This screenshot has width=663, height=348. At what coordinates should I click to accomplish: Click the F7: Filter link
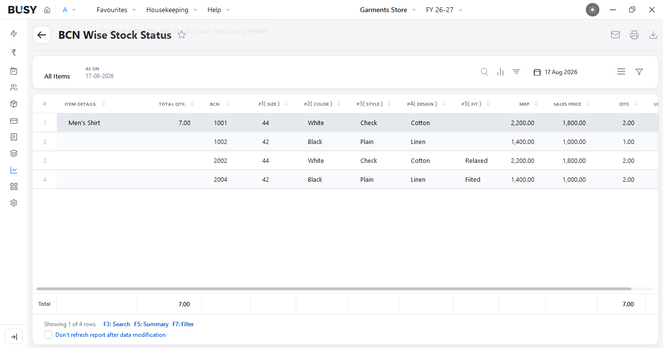point(183,324)
